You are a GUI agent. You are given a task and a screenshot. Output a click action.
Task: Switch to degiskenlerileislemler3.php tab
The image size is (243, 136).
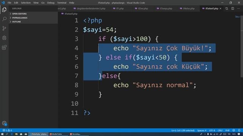point(90,8)
